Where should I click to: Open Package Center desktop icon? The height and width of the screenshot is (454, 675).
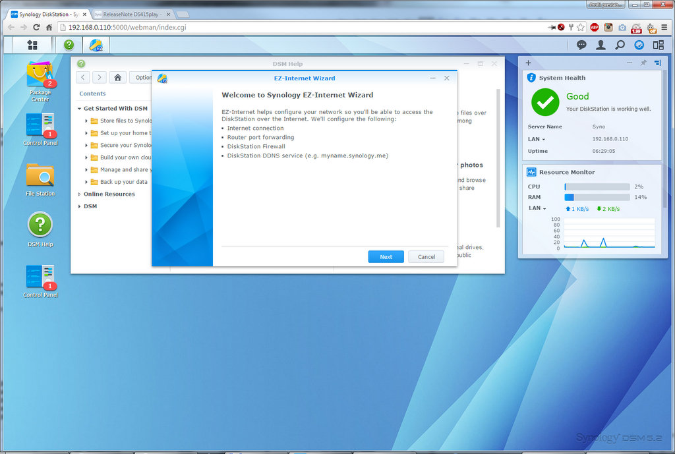pyautogui.click(x=40, y=82)
